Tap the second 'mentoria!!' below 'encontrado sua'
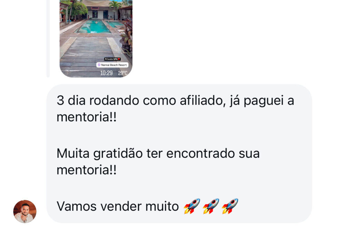This screenshot has height=227, width=356. tap(87, 170)
